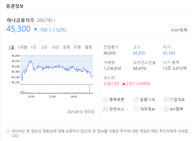Click the 시가 총액 label
This screenshot has height=141, width=192.
click(171, 63)
